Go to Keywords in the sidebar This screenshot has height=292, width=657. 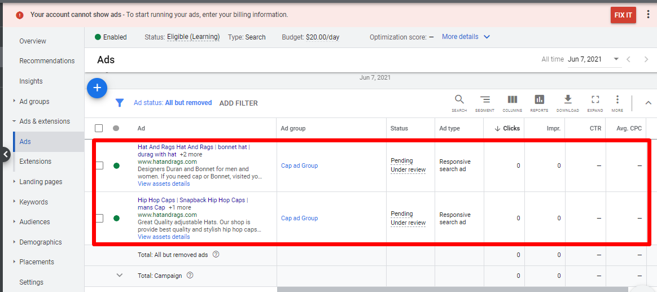pyautogui.click(x=33, y=202)
